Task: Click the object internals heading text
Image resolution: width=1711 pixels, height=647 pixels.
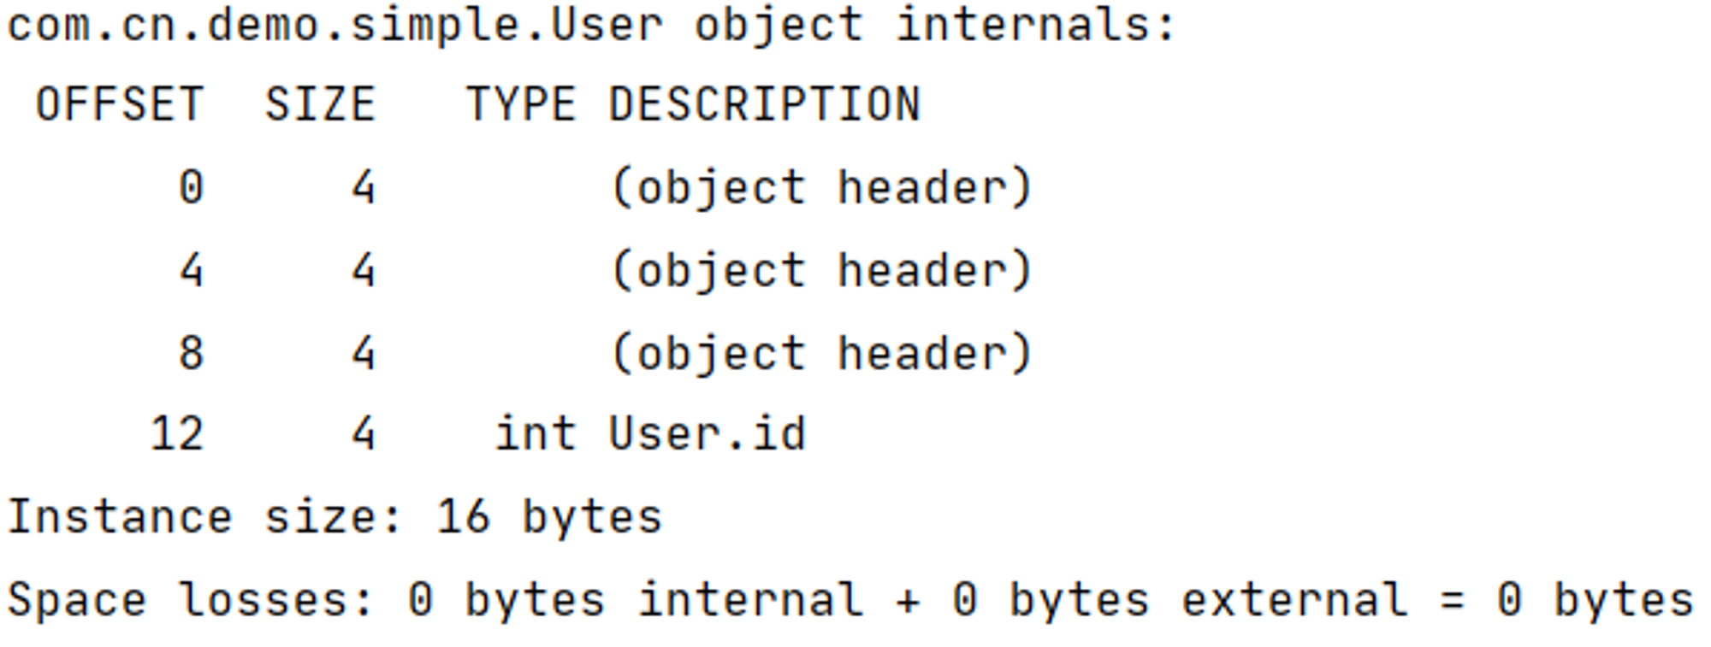Action: 935,26
